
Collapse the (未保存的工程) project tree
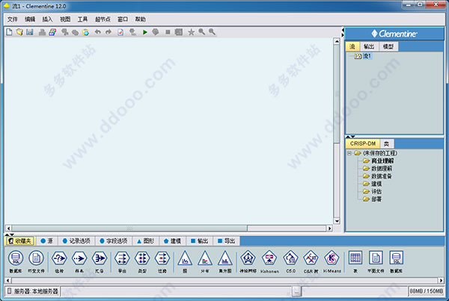pyautogui.click(x=349, y=153)
